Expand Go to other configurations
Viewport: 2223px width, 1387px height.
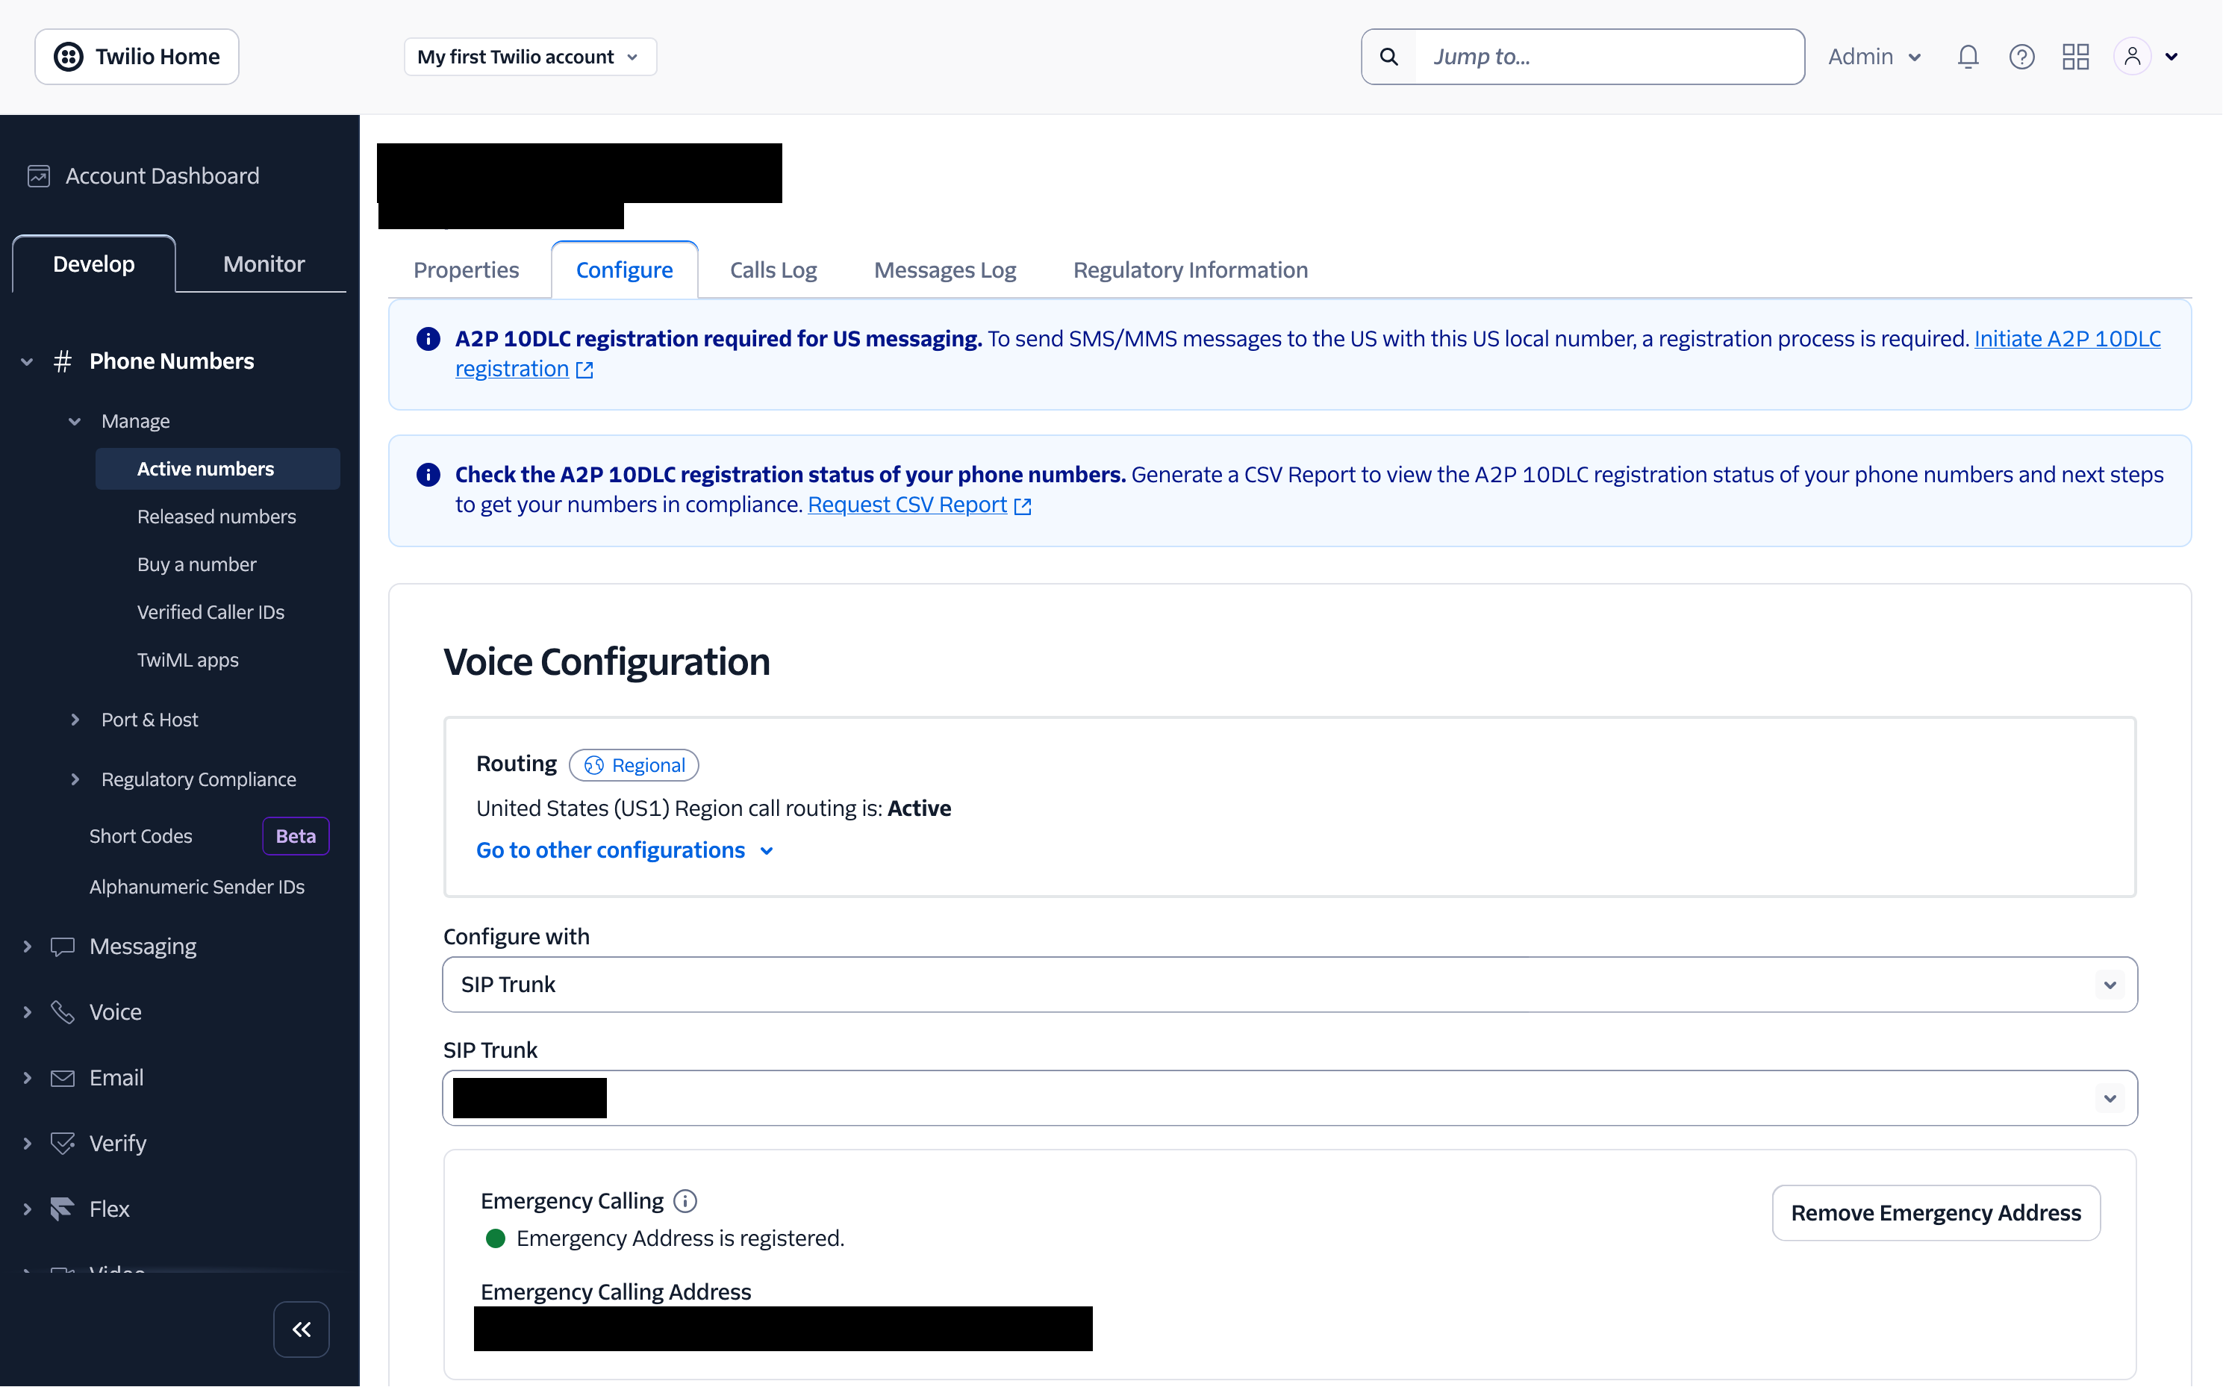coord(626,850)
